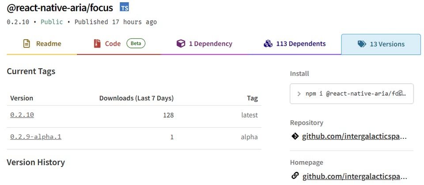View the 113 Dependents tab
Image resolution: width=424 pixels, height=185 pixels.
point(295,44)
